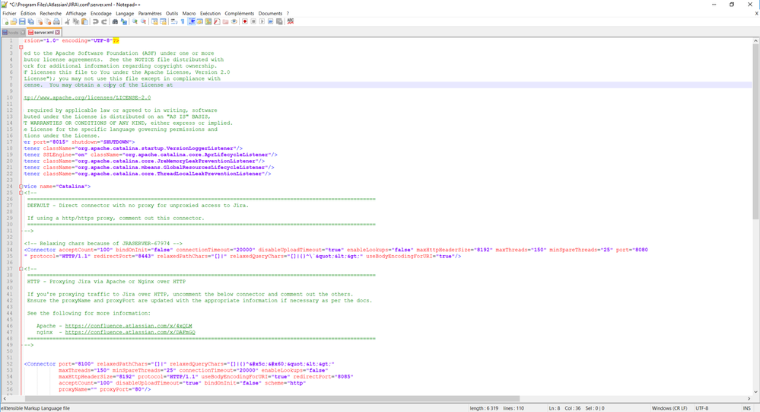
Task: Collapse comment fold at line 25
Action: tap(21, 193)
